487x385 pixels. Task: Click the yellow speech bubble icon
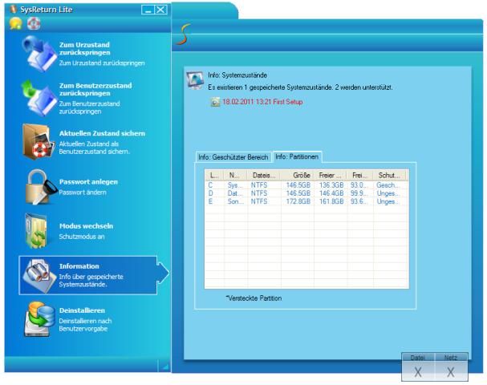15,23
